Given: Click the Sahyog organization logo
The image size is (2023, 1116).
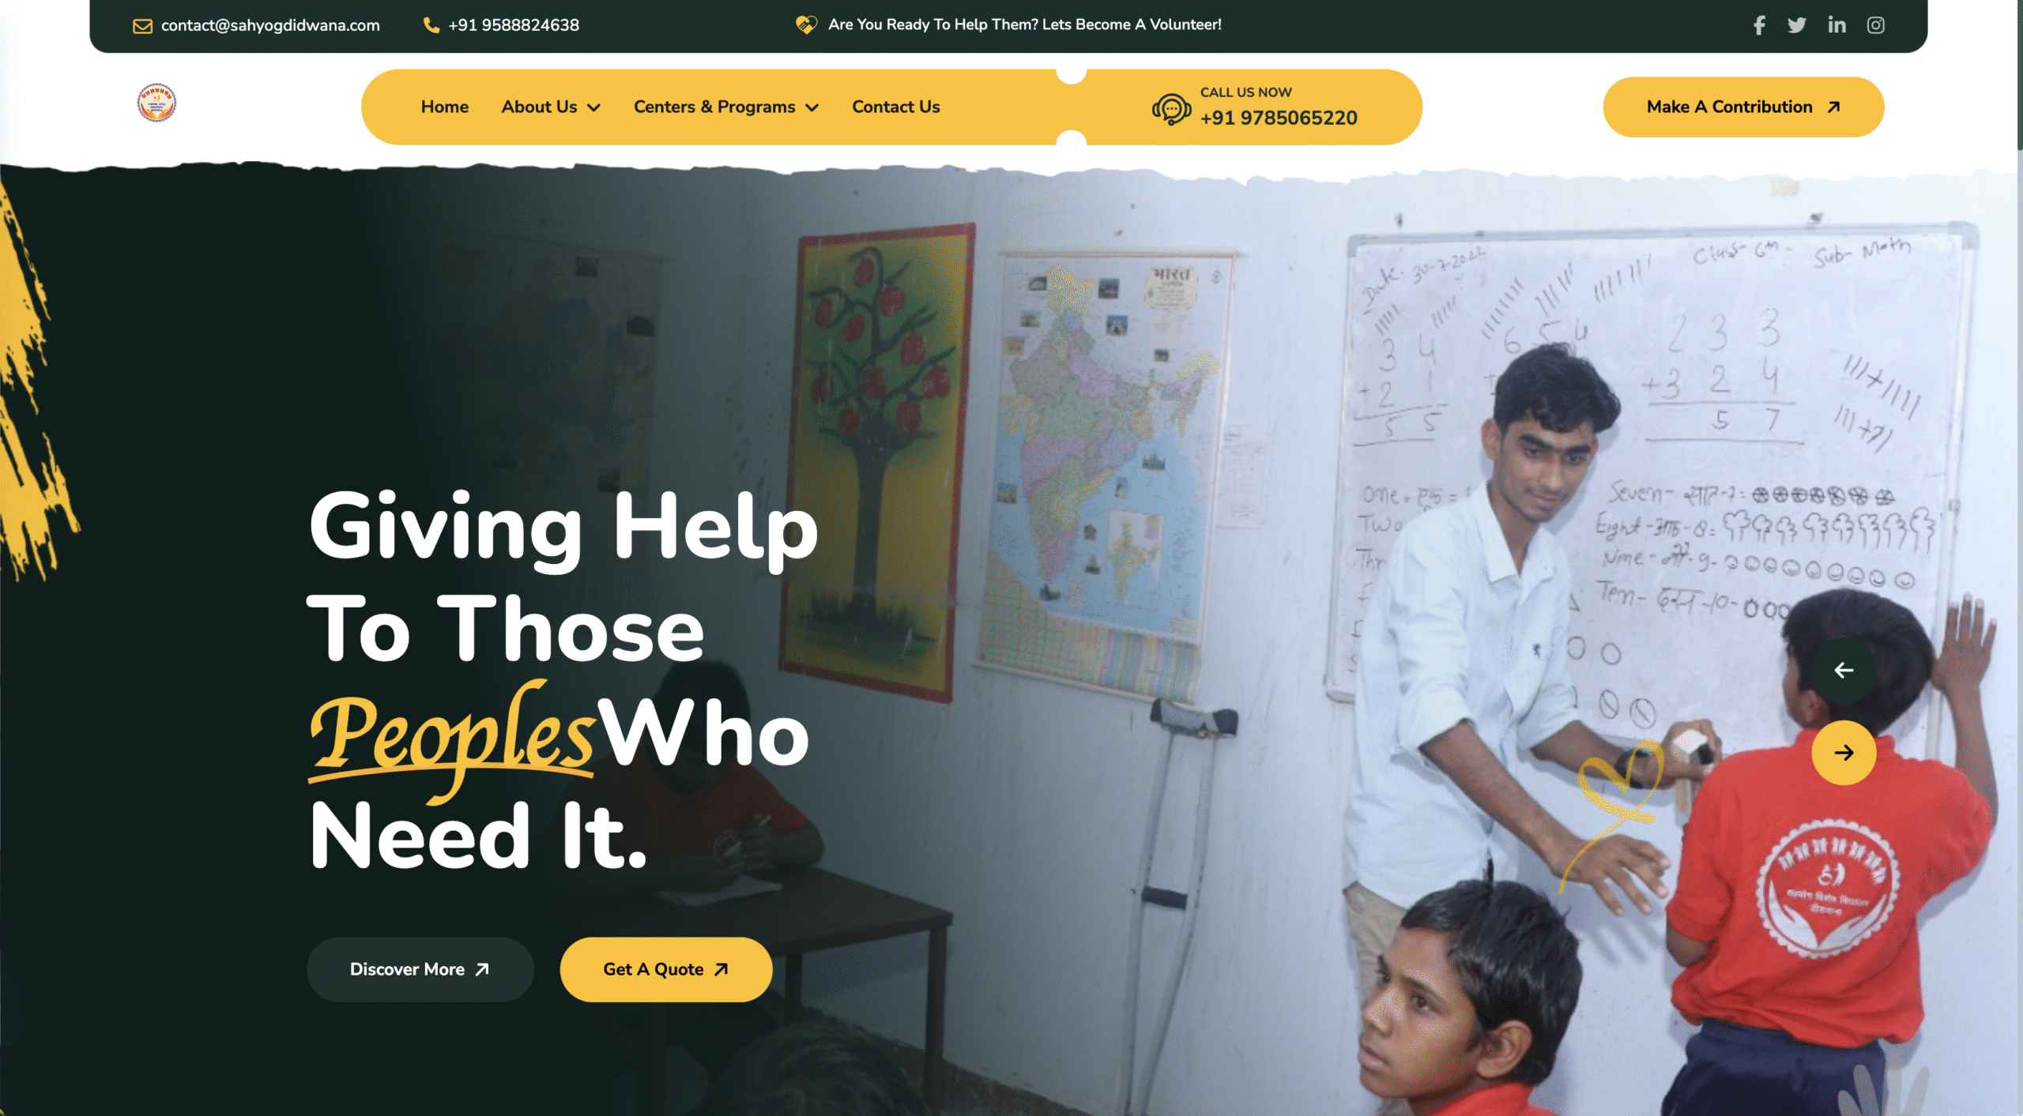Looking at the screenshot, I should 156,103.
